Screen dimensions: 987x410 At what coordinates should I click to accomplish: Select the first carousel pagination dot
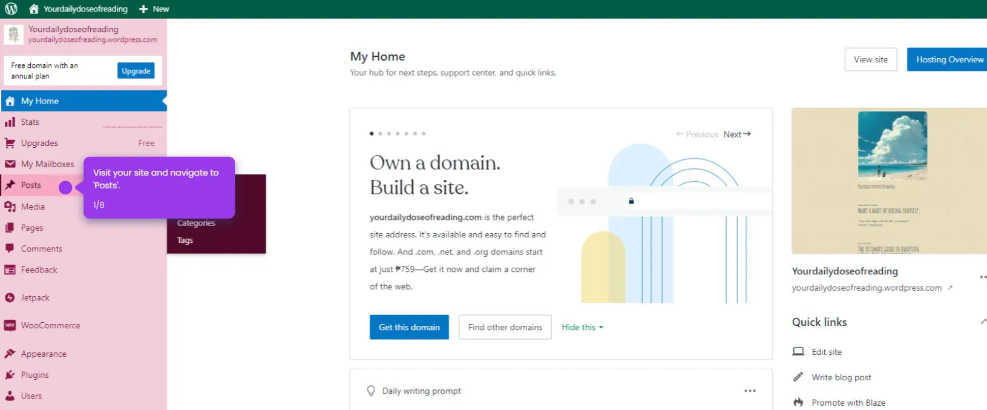372,133
